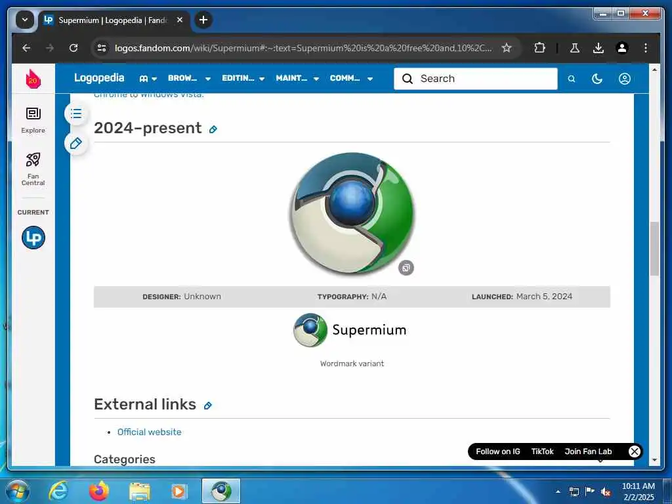Expand the wiki info book dropdown
The image size is (672, 504).
tap(148, 79)
